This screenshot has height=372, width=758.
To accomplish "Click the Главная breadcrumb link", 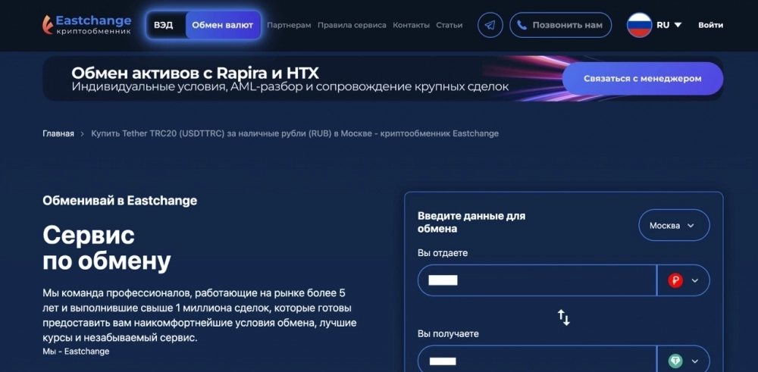I will click(x=58, y=133).
